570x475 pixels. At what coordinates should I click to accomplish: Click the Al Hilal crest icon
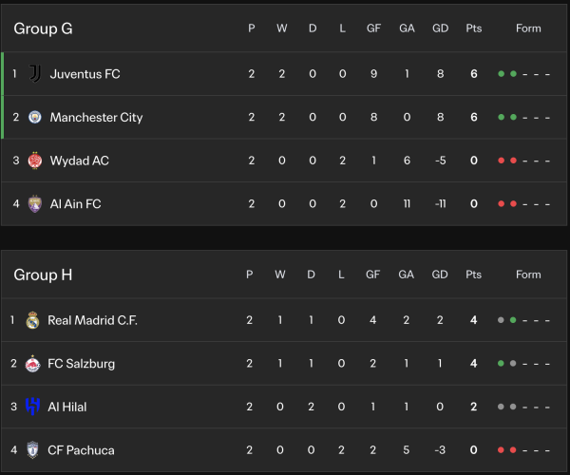point(33,407)
